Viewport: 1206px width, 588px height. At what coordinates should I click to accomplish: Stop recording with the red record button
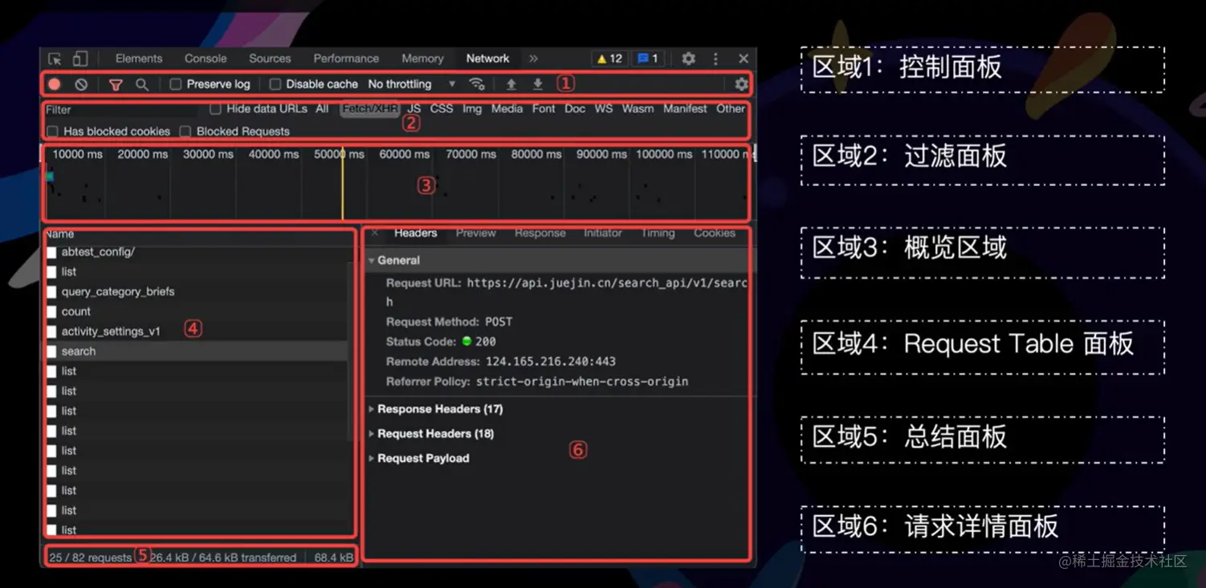[55, 84]
